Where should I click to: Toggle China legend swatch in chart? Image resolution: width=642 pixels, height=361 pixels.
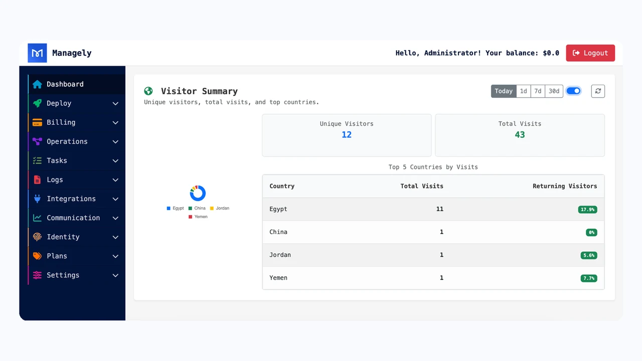coord(190,208)
